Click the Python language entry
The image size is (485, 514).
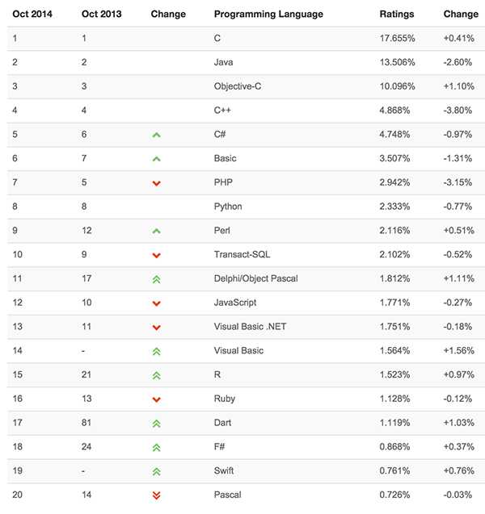pyautogui.click(x=228, y=207)
